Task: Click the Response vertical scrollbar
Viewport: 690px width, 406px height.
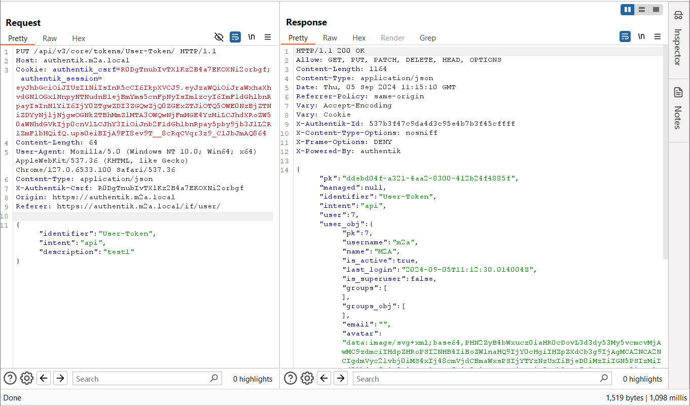Action: [665, 152]
